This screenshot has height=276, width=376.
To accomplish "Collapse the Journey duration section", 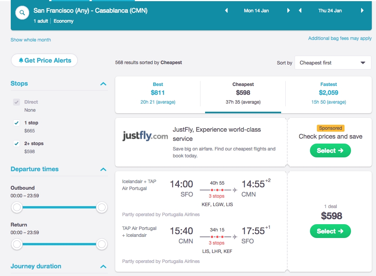I will coord(103,266).
